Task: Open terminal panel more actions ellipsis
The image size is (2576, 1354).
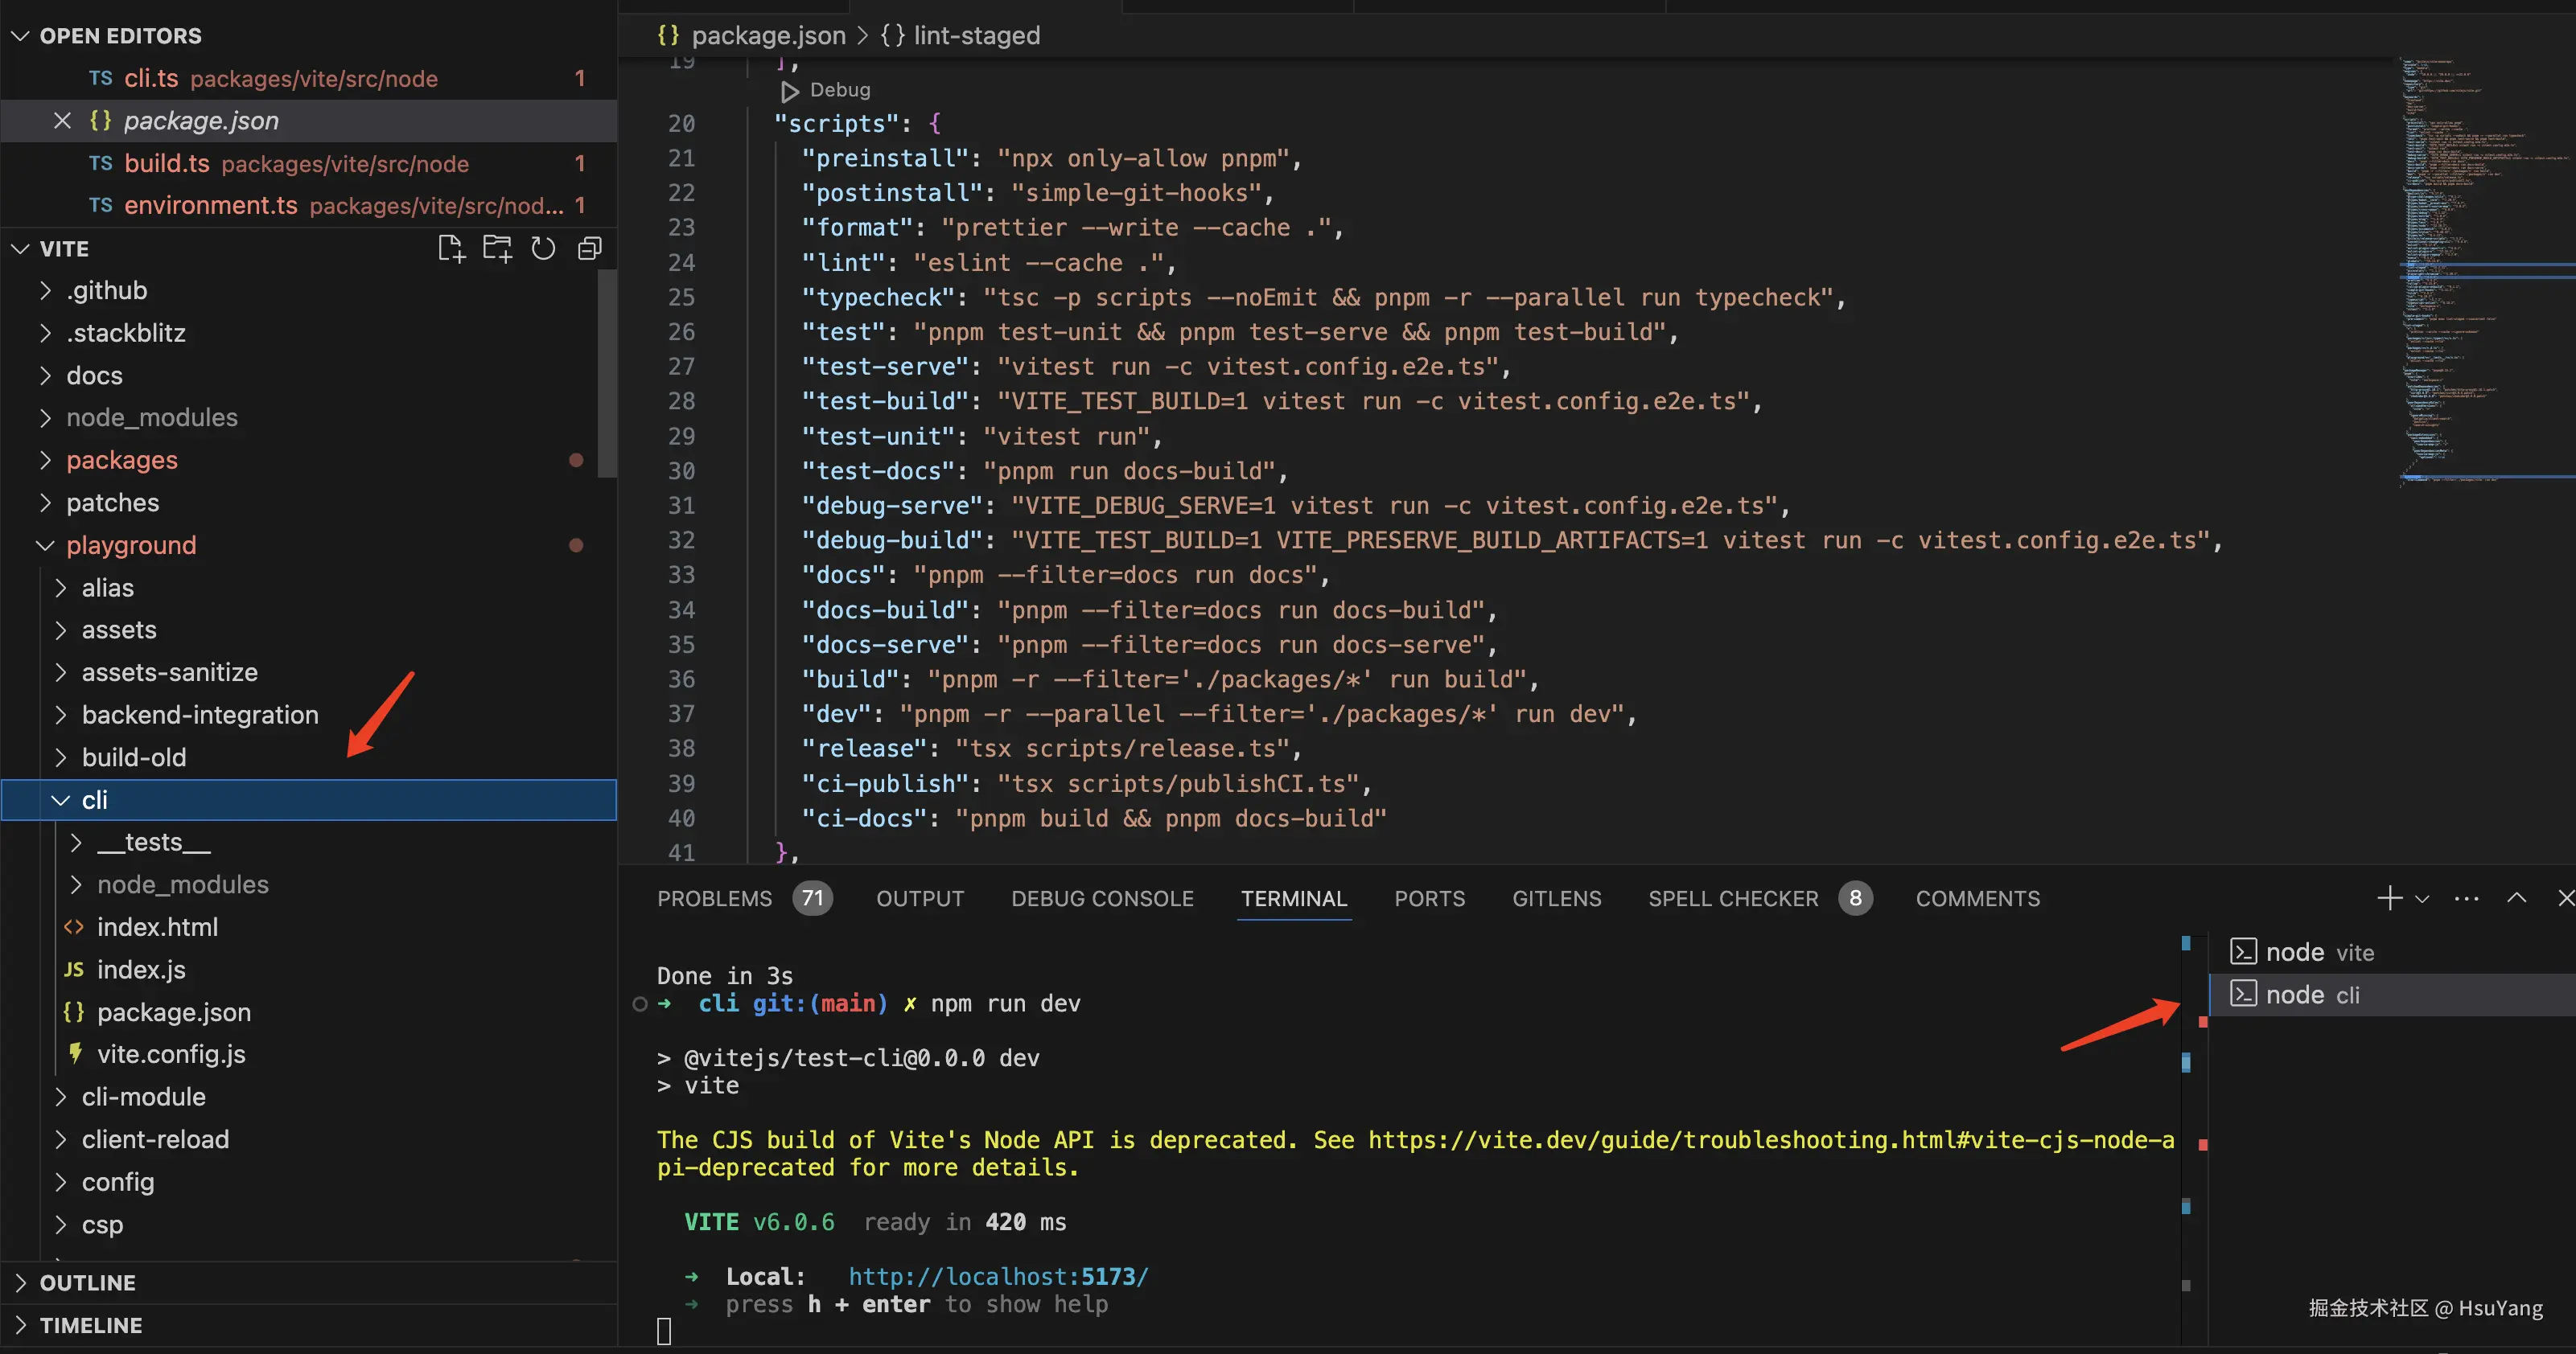Action: click(2466, 898)
